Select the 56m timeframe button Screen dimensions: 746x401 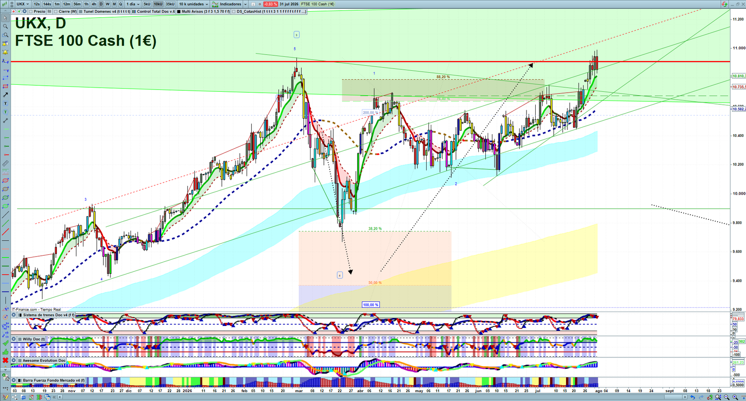click(77, 4)
